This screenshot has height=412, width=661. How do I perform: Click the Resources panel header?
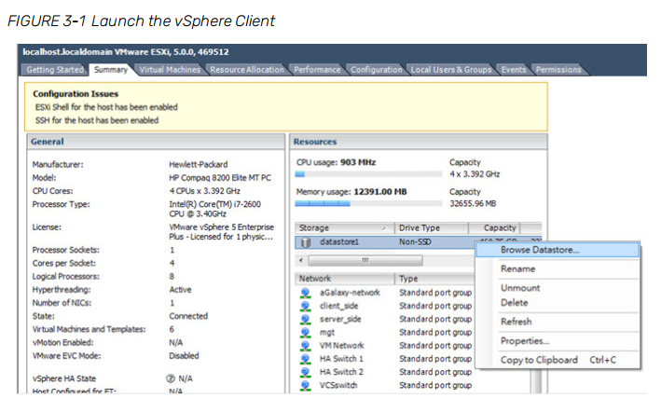[x=419, y=142]
